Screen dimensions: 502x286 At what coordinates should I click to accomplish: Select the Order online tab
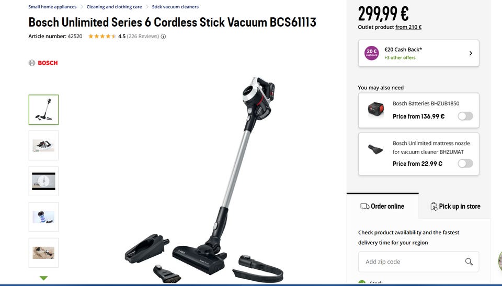tap(382, 207)
